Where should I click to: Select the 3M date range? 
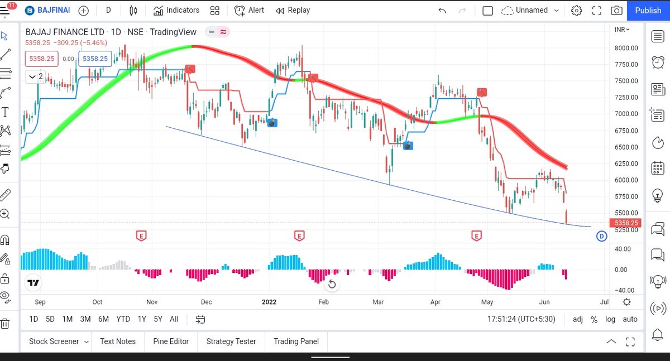(x=85, y=319)
